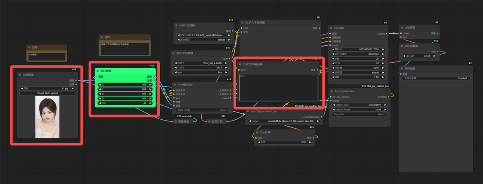Click the 模型 output port on UNET加载器 node
Image resolution: width=483 pixels, height=184 pixels.
[233, 31]
